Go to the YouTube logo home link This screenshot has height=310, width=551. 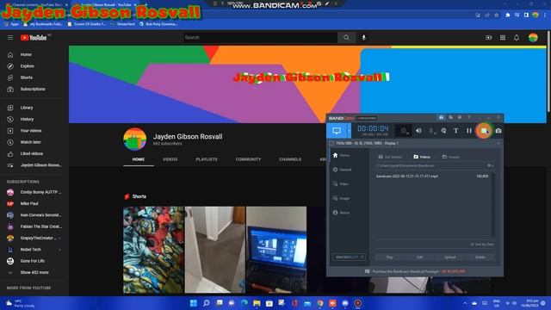[34, 38]
